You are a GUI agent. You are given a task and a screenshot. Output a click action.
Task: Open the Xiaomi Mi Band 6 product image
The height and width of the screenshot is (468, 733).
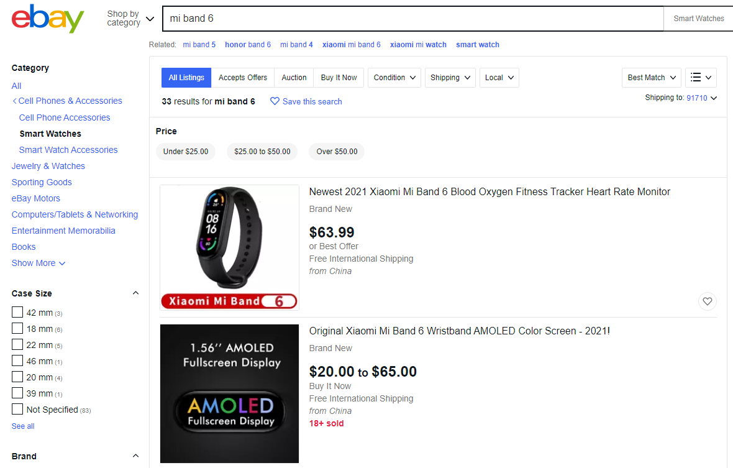click(x=229, y=247)
